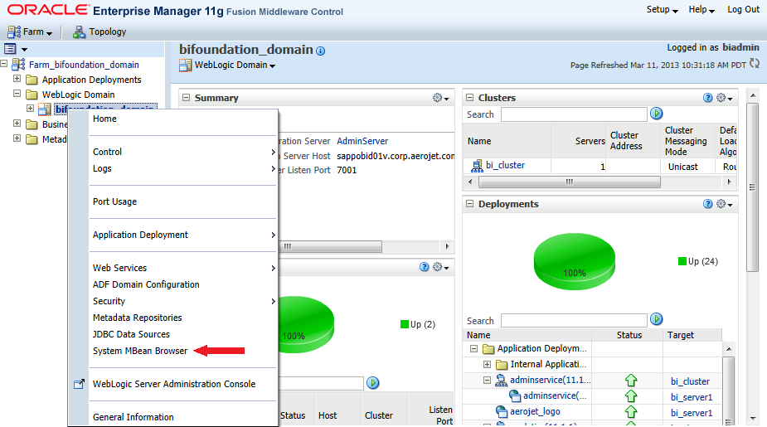Run the Deployments search go button
The height and width of the screenshot is (427, 767).
tap(657, 319)
